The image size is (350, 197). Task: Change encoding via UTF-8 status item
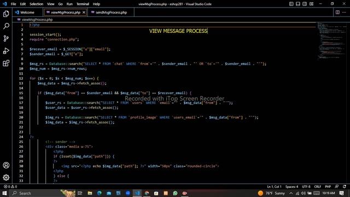click(x=306, y=187)
